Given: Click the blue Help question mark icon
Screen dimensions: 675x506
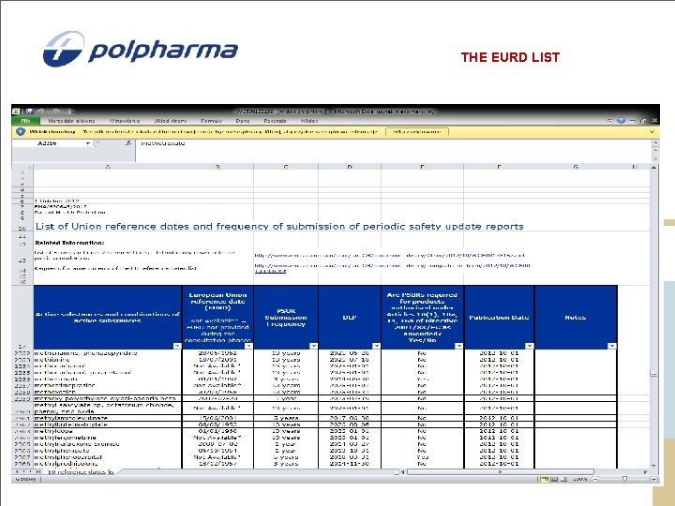Looking at the screenshot, I should [x=621, y=121].
